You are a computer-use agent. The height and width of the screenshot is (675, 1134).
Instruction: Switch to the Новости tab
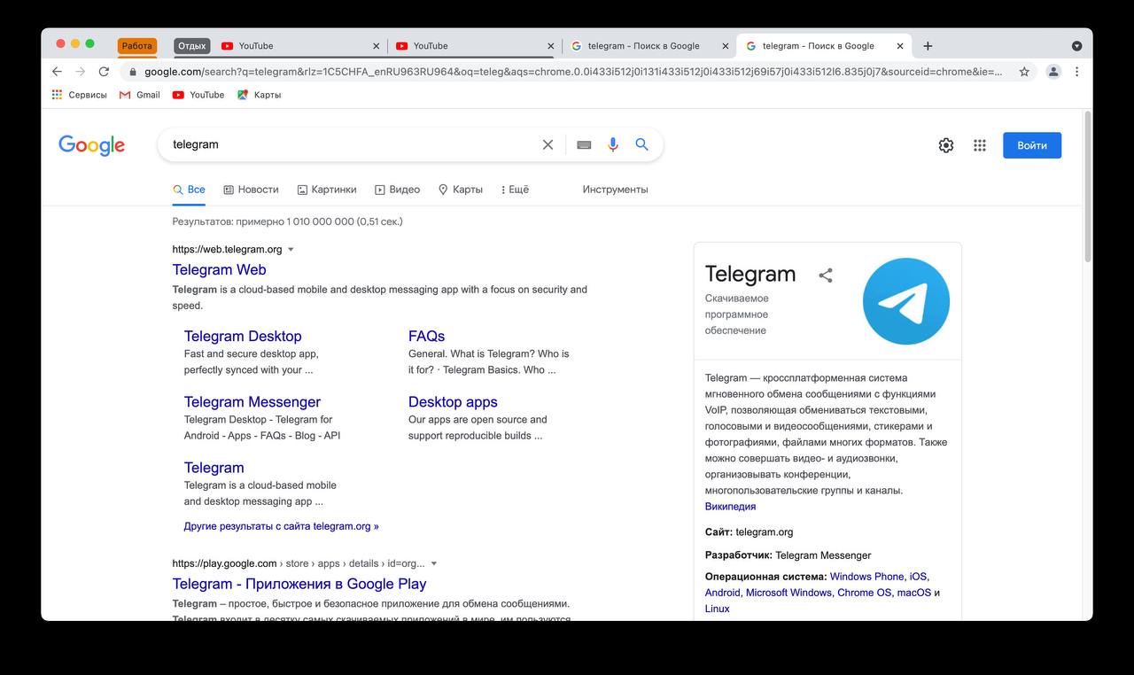[251, 190]
